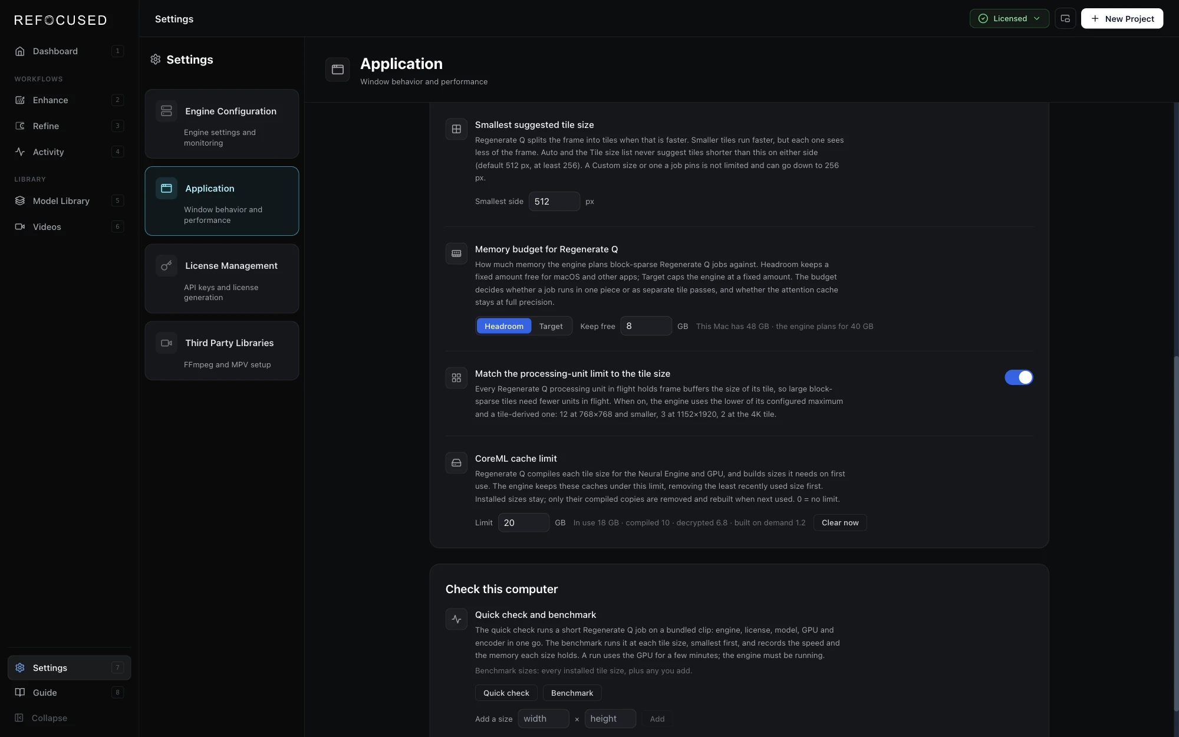The image size is (1179, 737).
Task: Click the benchmark height field
Action: (x=610, y=719)
